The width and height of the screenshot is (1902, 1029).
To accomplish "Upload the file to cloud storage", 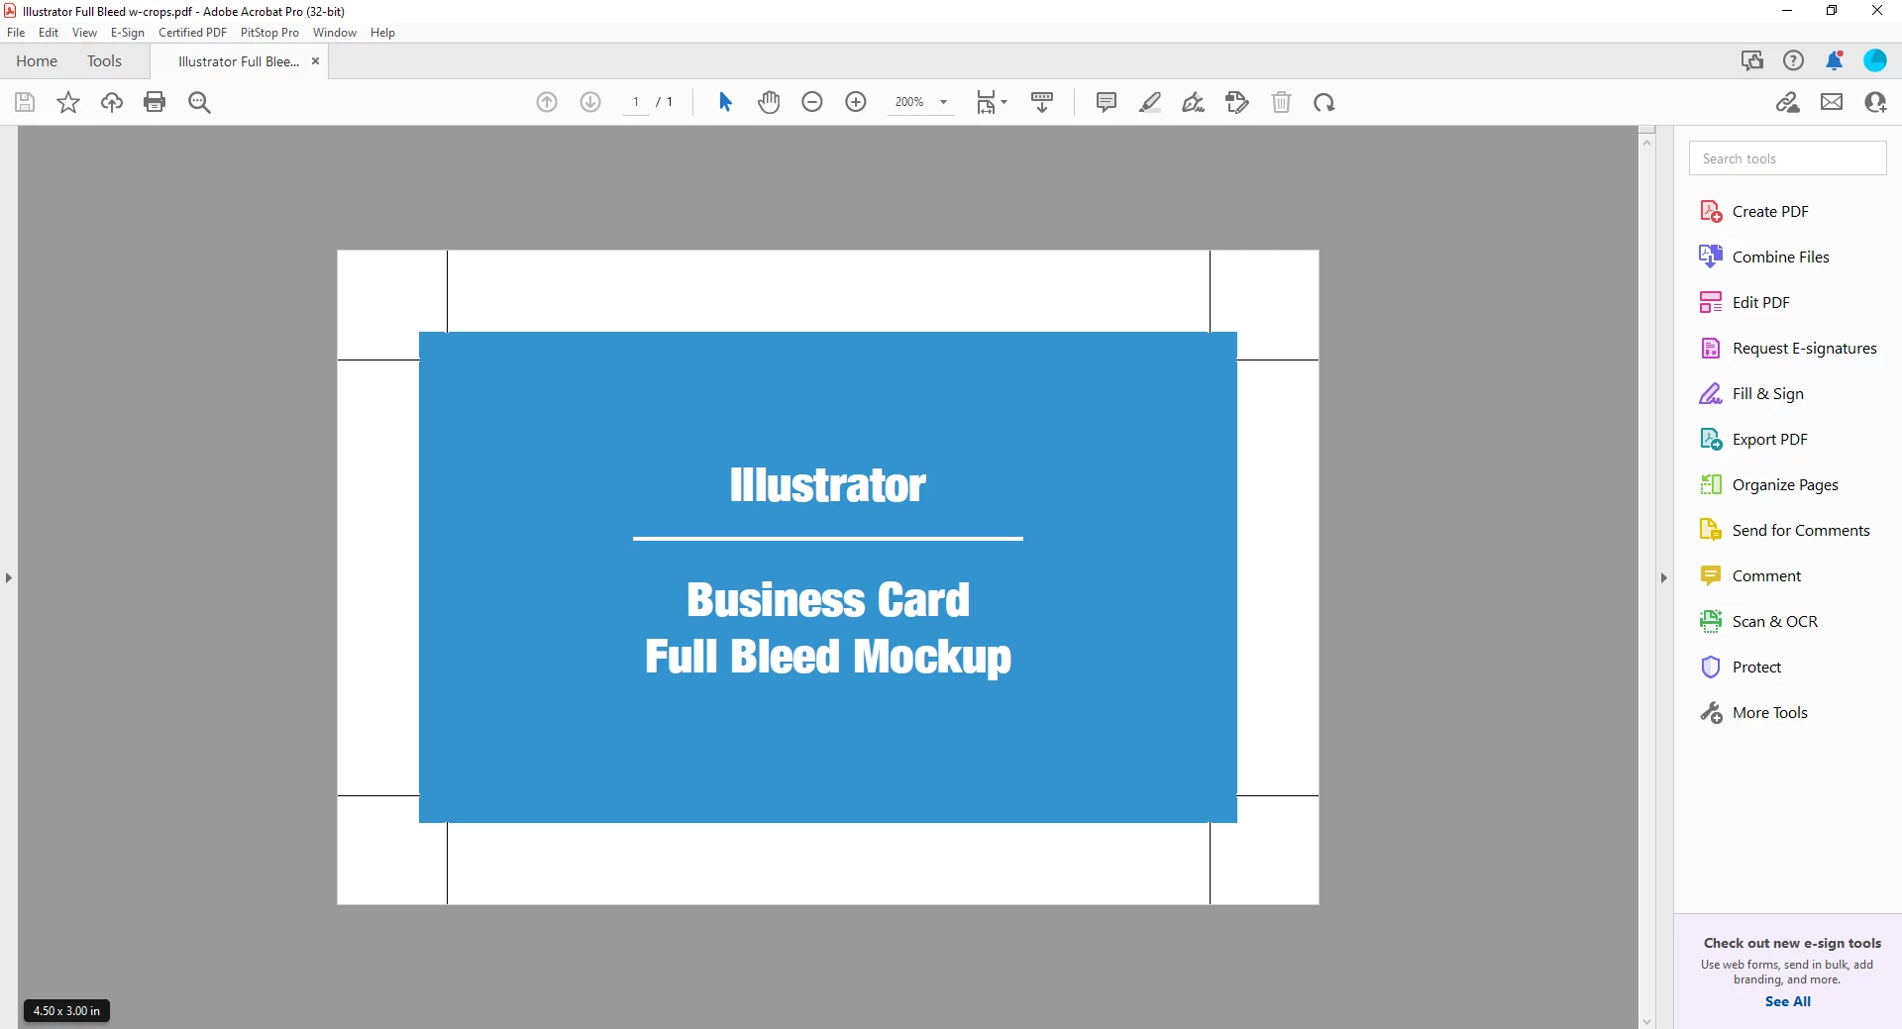I will click(x=112, y=102).
